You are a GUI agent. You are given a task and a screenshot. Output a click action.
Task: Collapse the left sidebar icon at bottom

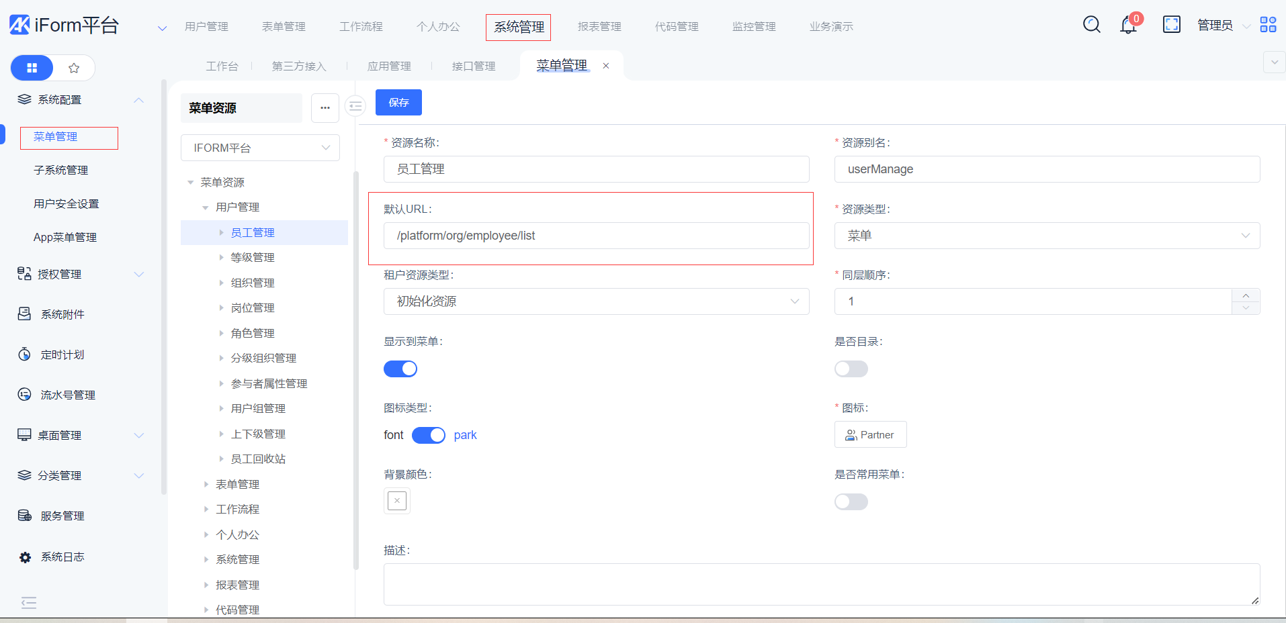pyautogui.click(x=29, y=602)
